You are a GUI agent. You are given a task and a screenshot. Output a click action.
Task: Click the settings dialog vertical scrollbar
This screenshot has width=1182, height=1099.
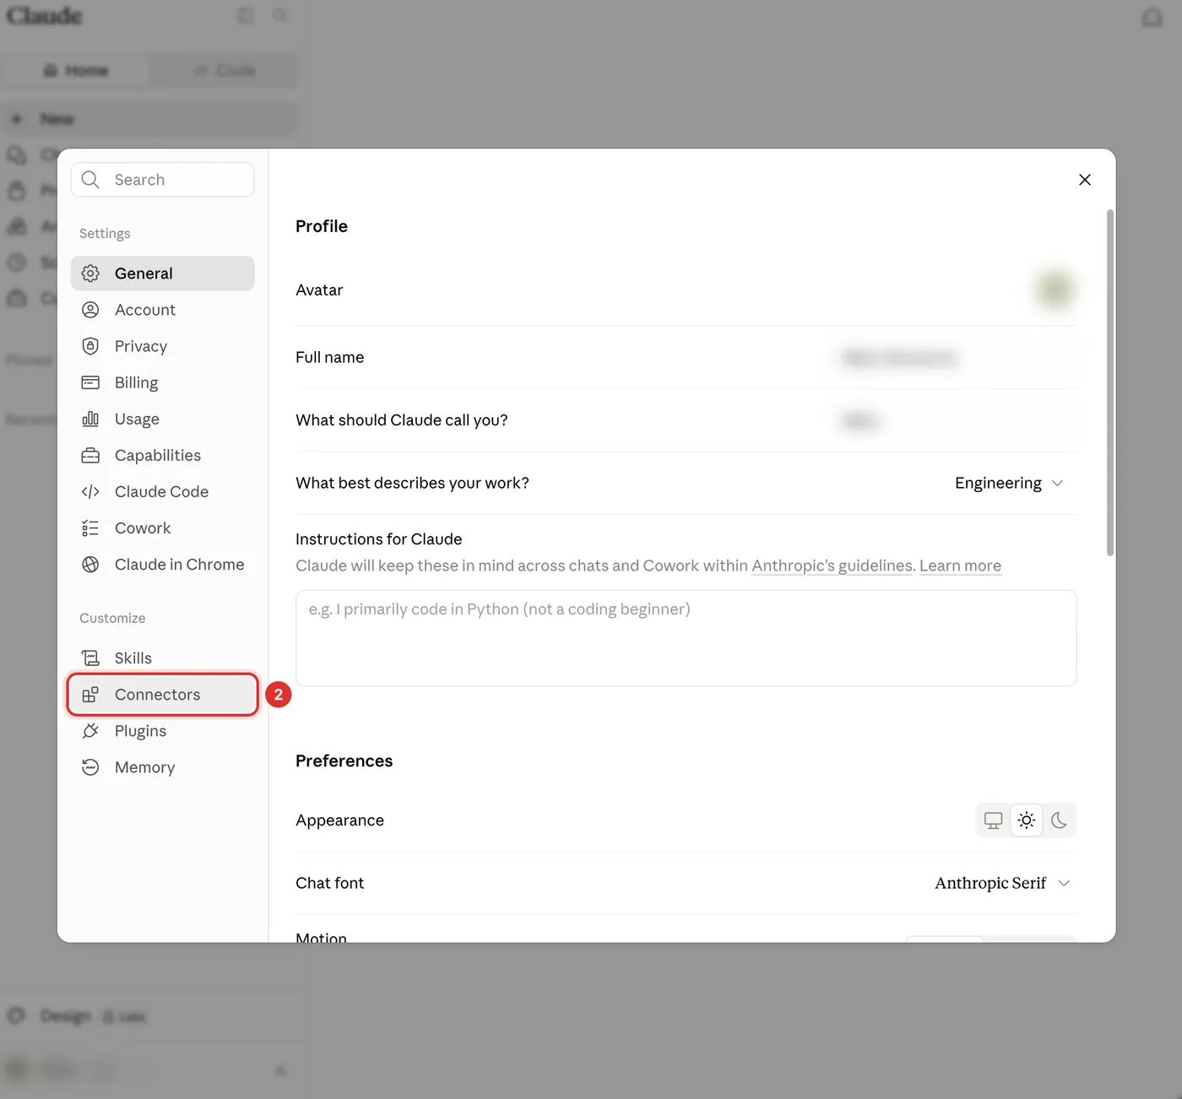click(x=1110, y=382)
